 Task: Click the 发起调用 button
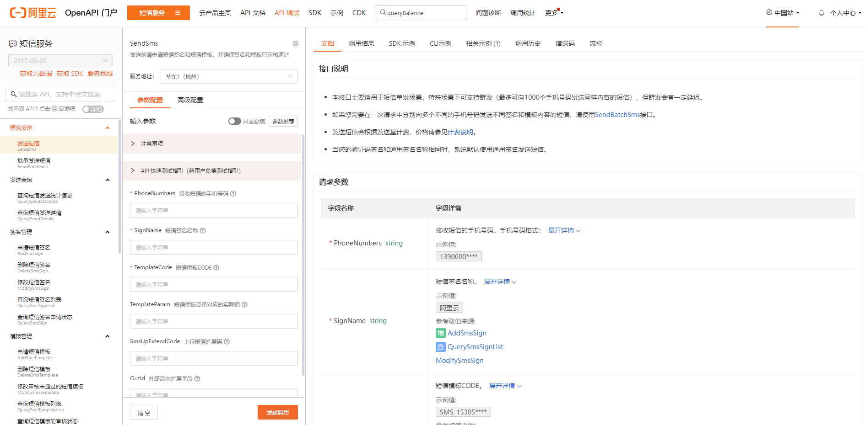[278, 412]
